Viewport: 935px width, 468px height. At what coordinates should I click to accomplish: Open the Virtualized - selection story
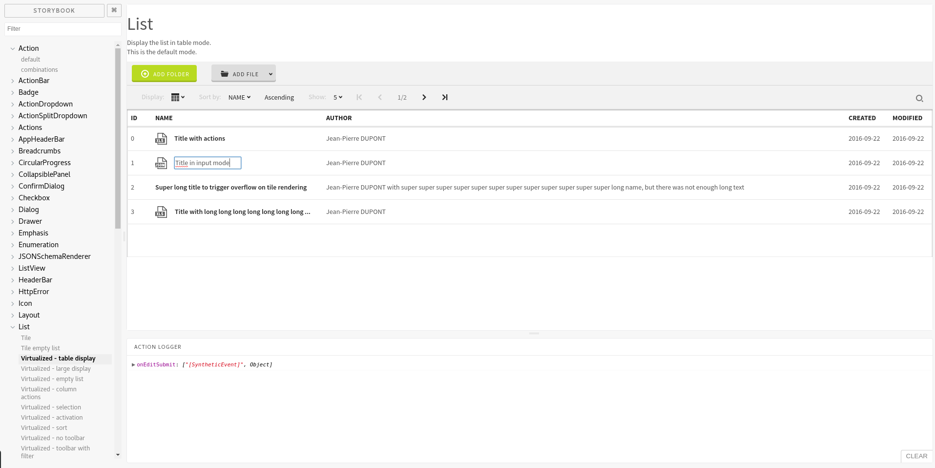click(51, 407)
